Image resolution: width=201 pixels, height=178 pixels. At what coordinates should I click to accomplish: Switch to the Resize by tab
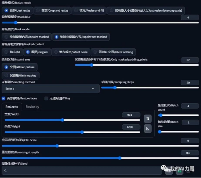pyautogui.click(x=32, y=107)
